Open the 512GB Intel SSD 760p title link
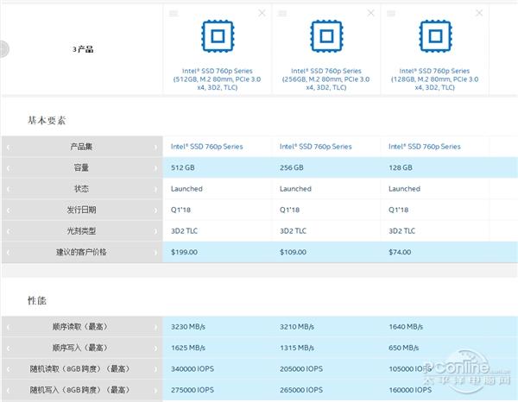The image size is (518, 402). 217,79
